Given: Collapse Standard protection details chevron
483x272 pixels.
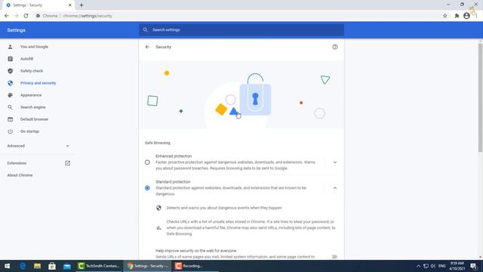Looking at the screenshot, I should [x=335, y=188].
